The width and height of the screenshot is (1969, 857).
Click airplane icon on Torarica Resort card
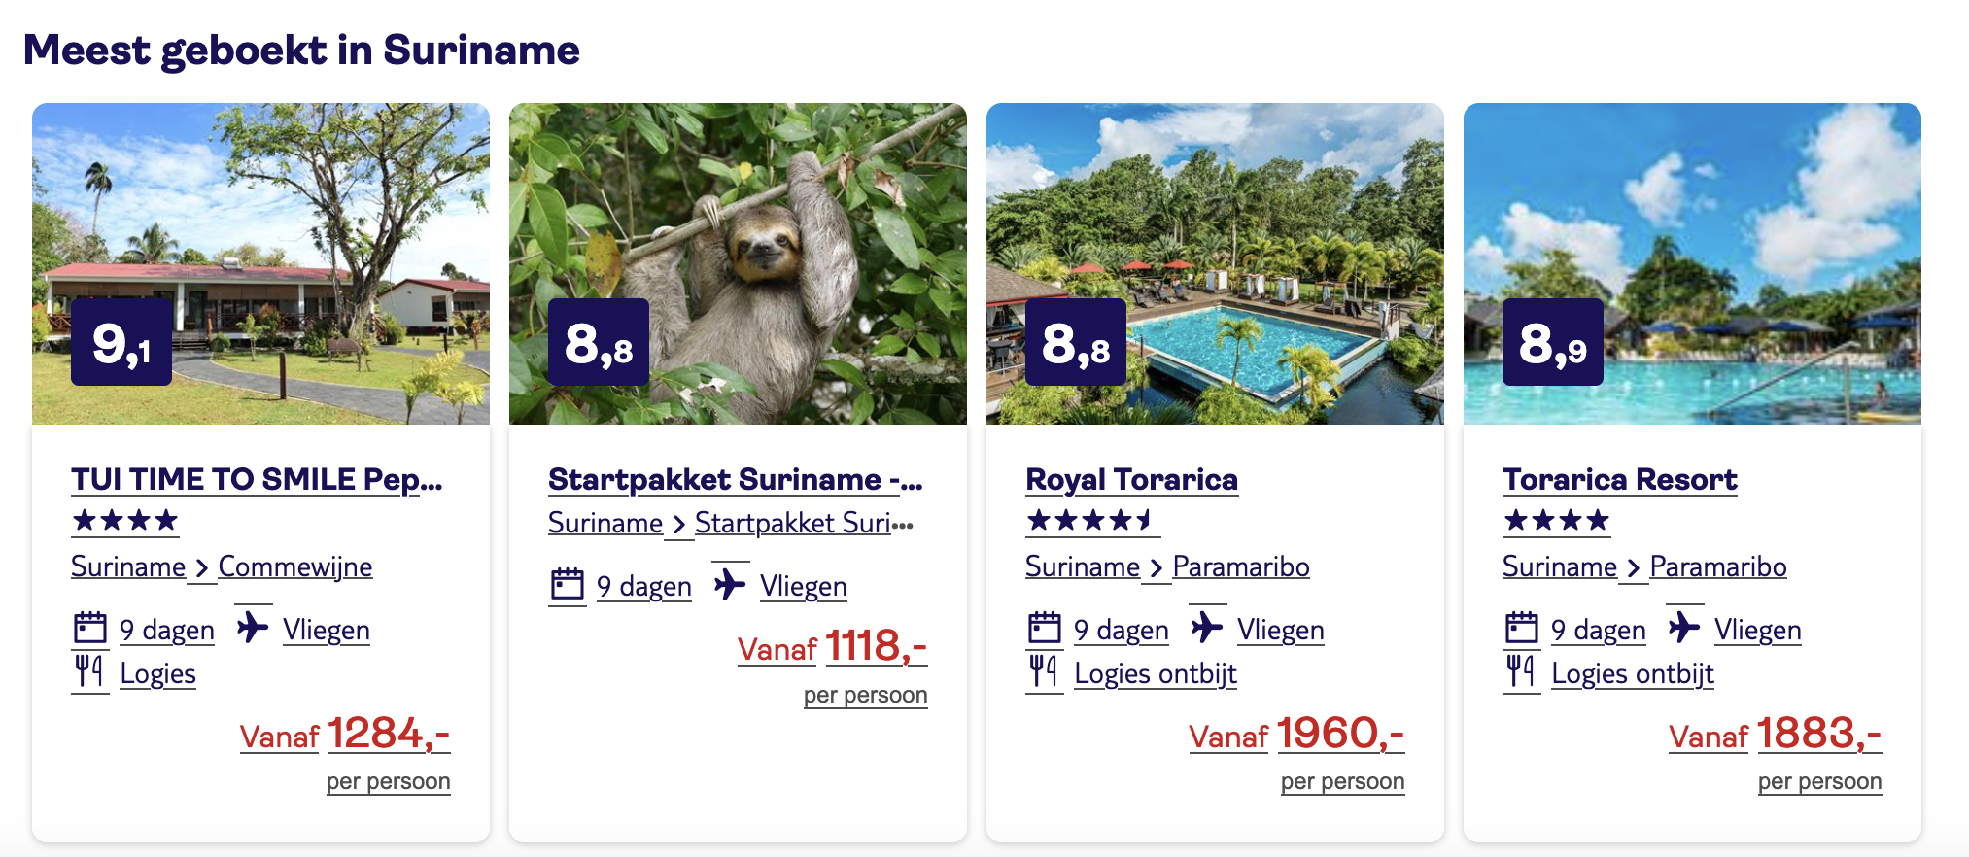tap(1684, 627)
